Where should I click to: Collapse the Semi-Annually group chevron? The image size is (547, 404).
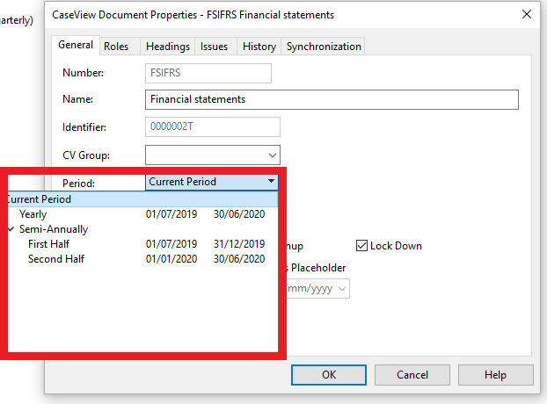[x=11, y=229]
